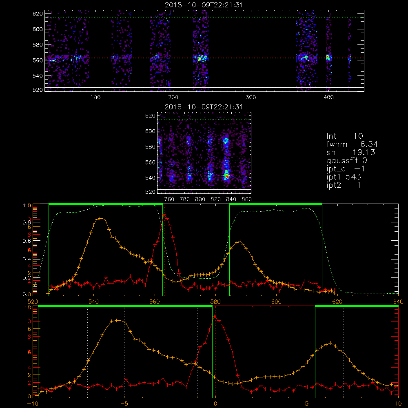The image size is (408, 408).
Task: Click the middle spectrogram timestamp title
Action: [x=204, y=106]
